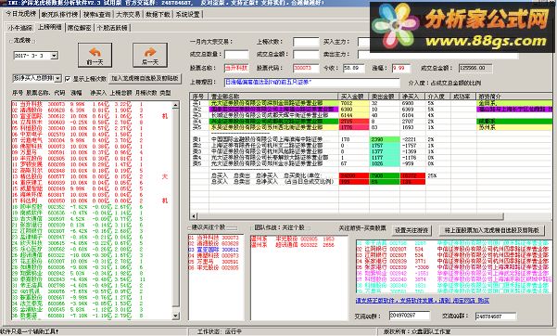
Task: Select stock row 600628 with 6.39% gain
Action: [91, 110]
